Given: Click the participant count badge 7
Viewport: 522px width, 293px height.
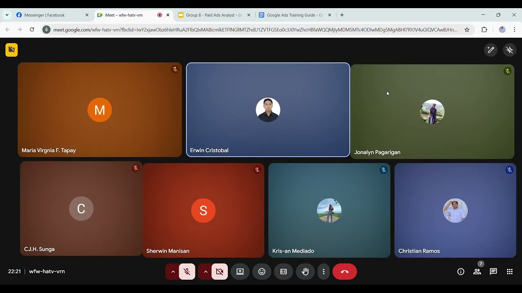Looking at the screenshot, I should (481, 264).
